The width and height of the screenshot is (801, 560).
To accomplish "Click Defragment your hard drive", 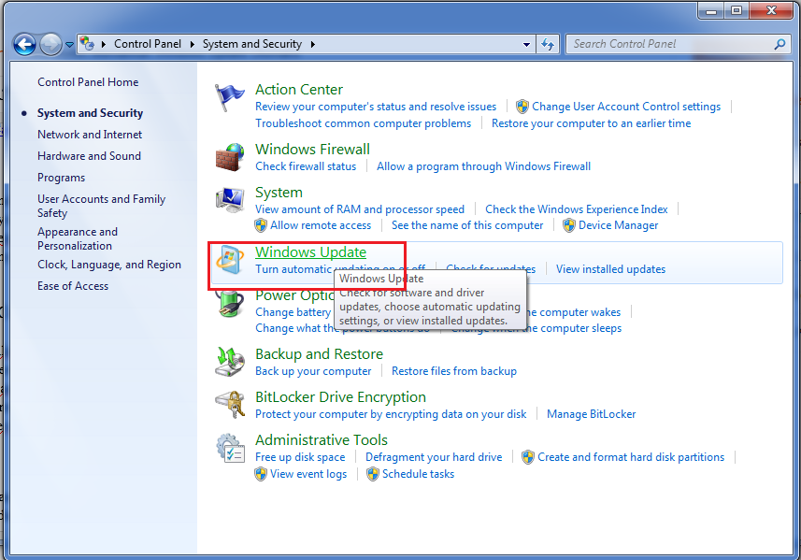I will [434, 457].
